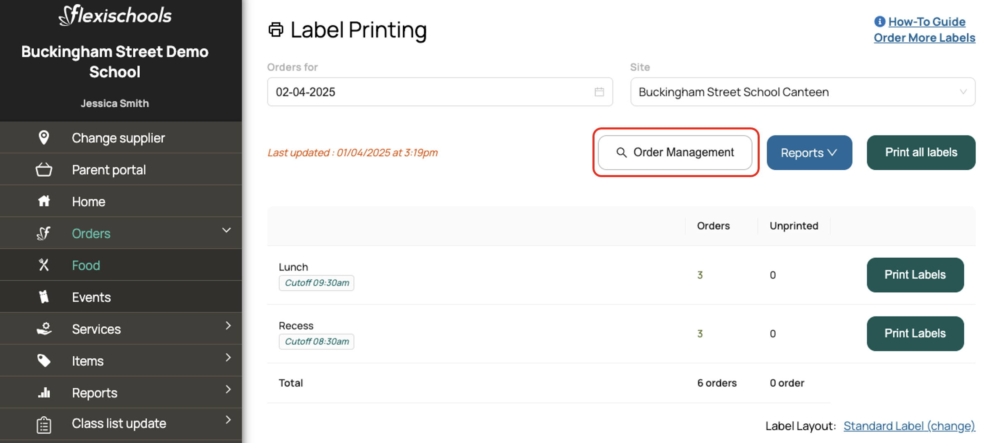
Task: Go to Home in the sidebar
Action: pos(88,202)
